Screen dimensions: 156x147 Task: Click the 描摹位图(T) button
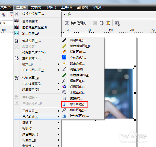pyautogui.click(x=76, y=23)
